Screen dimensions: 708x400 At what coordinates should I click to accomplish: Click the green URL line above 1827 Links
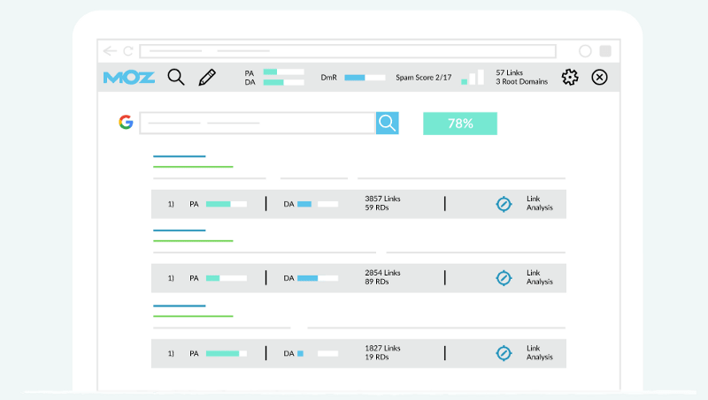pyautogui.click(x=193, y=316)
